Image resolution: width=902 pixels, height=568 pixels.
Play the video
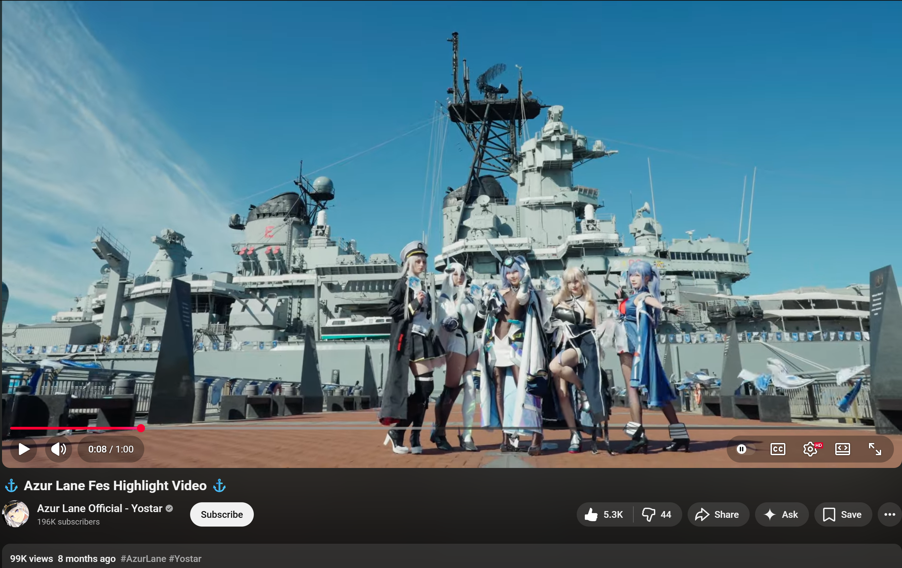(24, 449)
